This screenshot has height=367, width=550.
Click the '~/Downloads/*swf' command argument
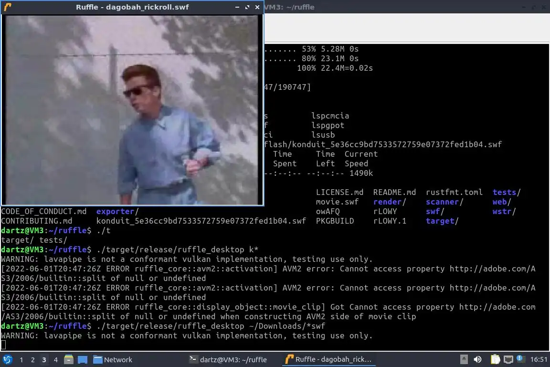pos(287,326)
